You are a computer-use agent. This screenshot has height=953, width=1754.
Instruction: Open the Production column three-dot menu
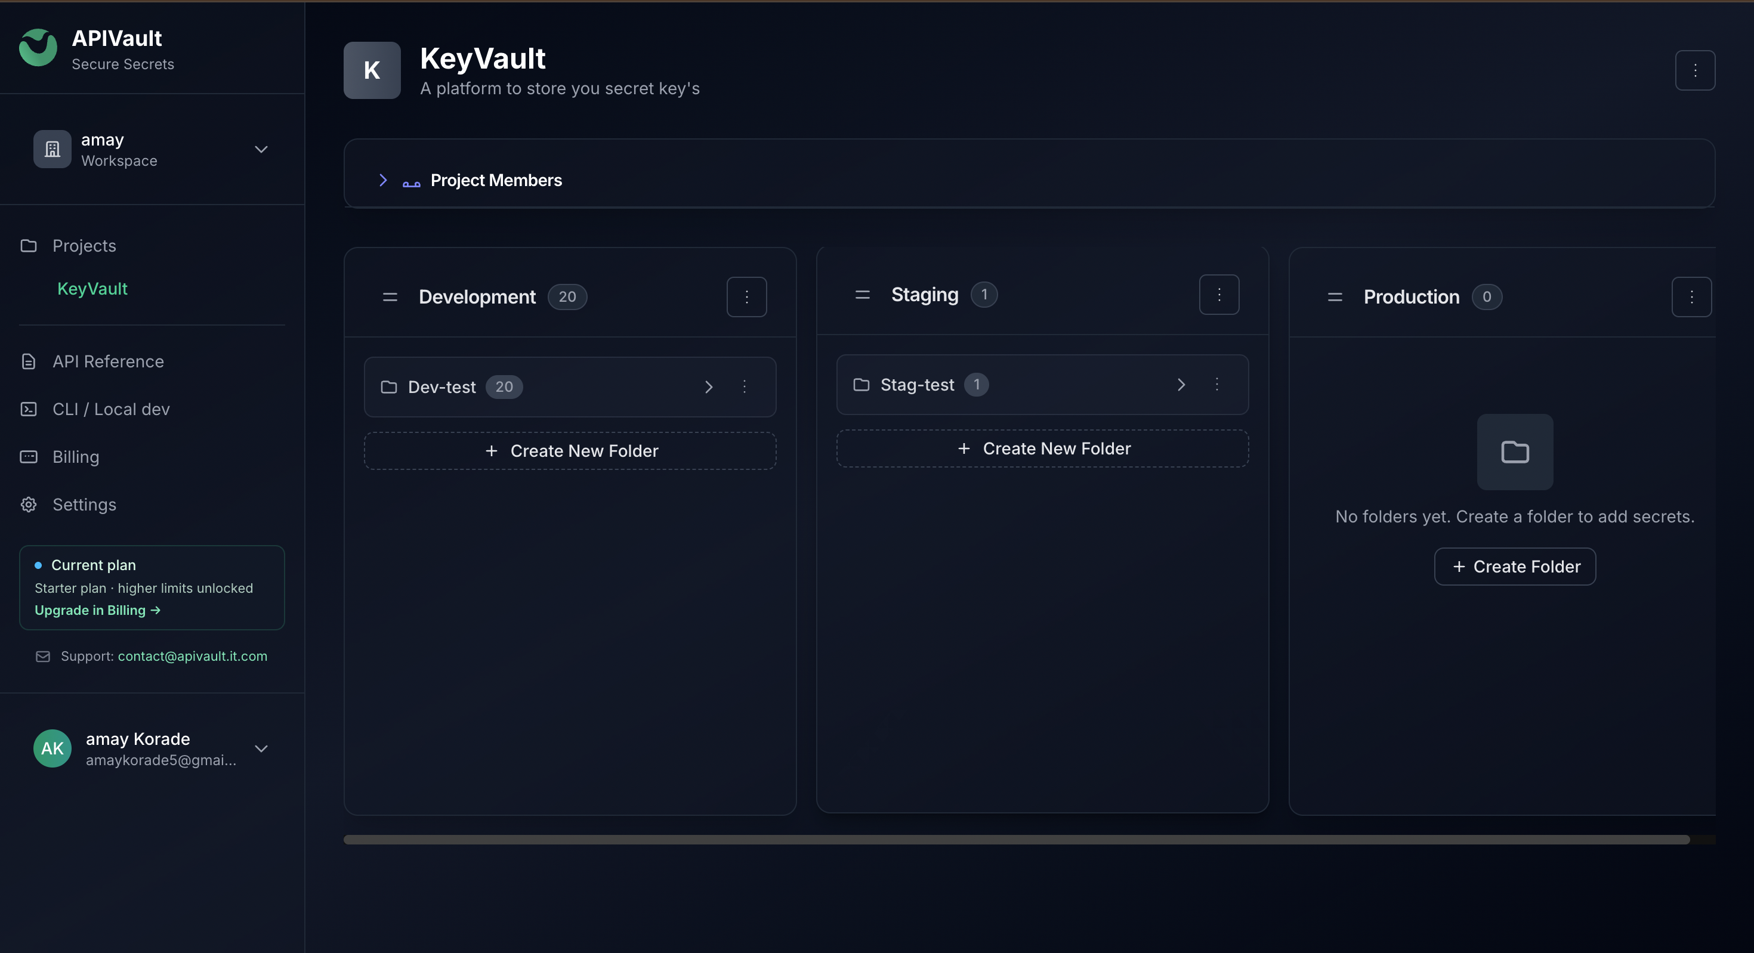pyautogui.click(x=1691, y=297)
